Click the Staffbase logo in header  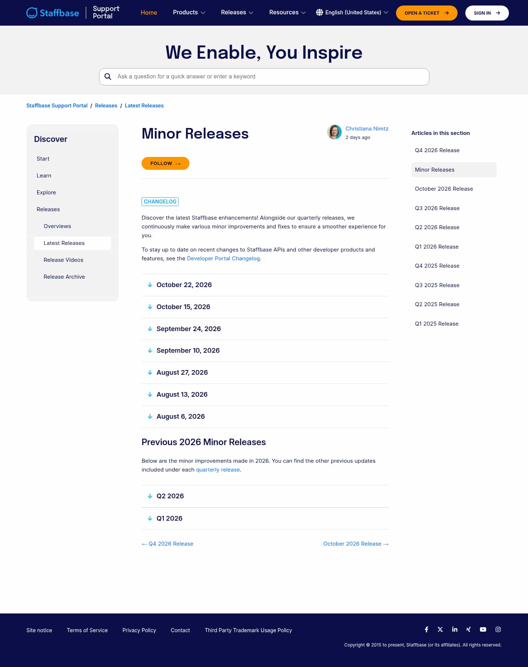(x=53, y=13)
